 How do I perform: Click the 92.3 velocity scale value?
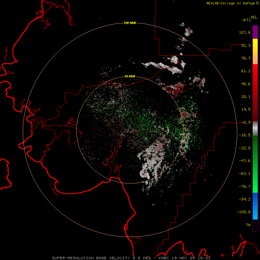point(246,45)
